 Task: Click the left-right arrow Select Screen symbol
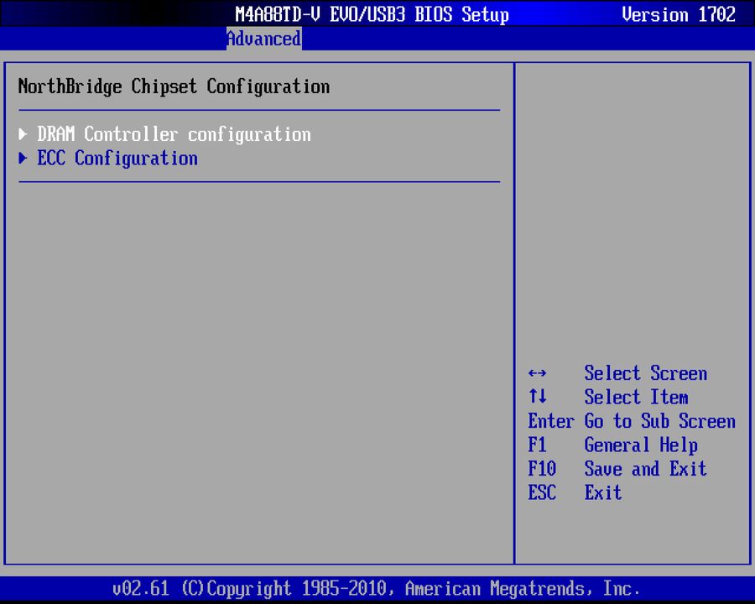click(x=536, y=373)
